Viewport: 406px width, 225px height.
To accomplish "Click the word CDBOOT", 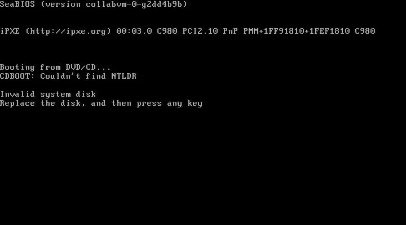I will (x=17, y=76).
